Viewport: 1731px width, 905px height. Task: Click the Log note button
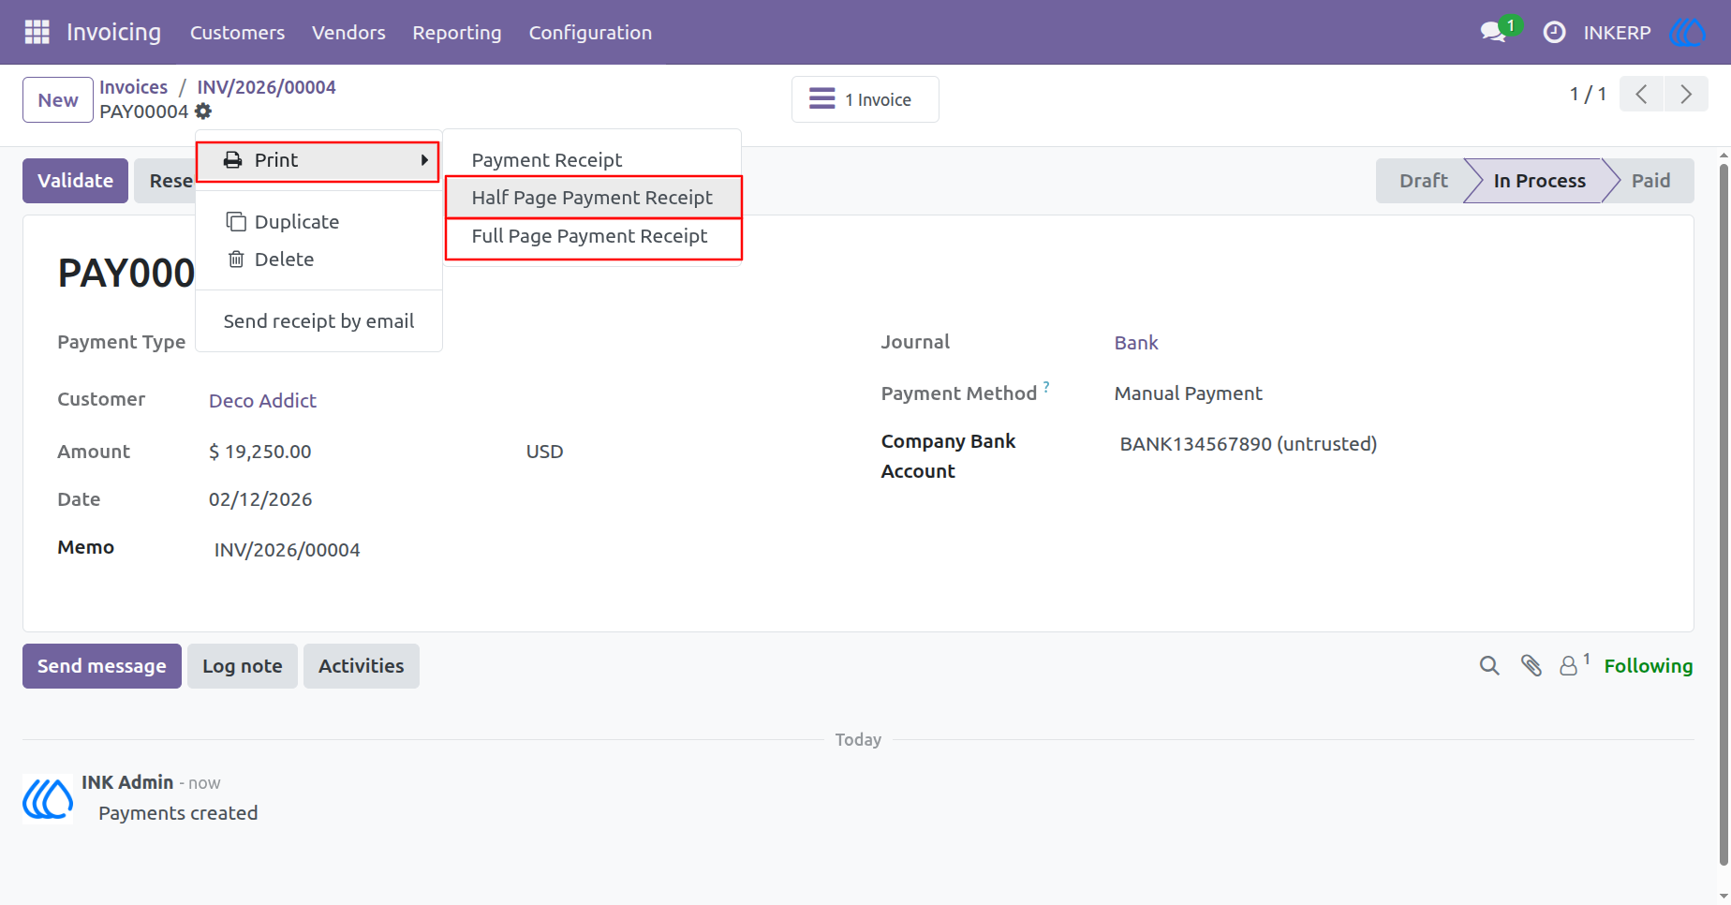click(x=243, y=666)
